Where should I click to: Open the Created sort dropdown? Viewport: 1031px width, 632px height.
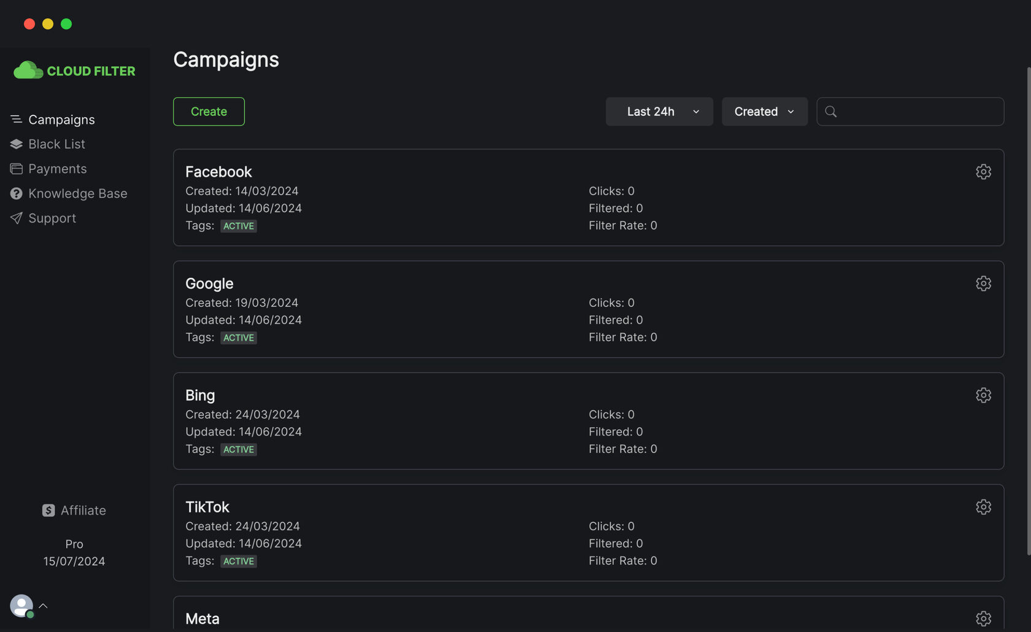tap(764, 112)
